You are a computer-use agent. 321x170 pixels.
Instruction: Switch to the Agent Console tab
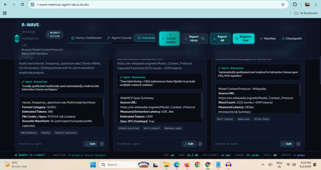[119, 38]
